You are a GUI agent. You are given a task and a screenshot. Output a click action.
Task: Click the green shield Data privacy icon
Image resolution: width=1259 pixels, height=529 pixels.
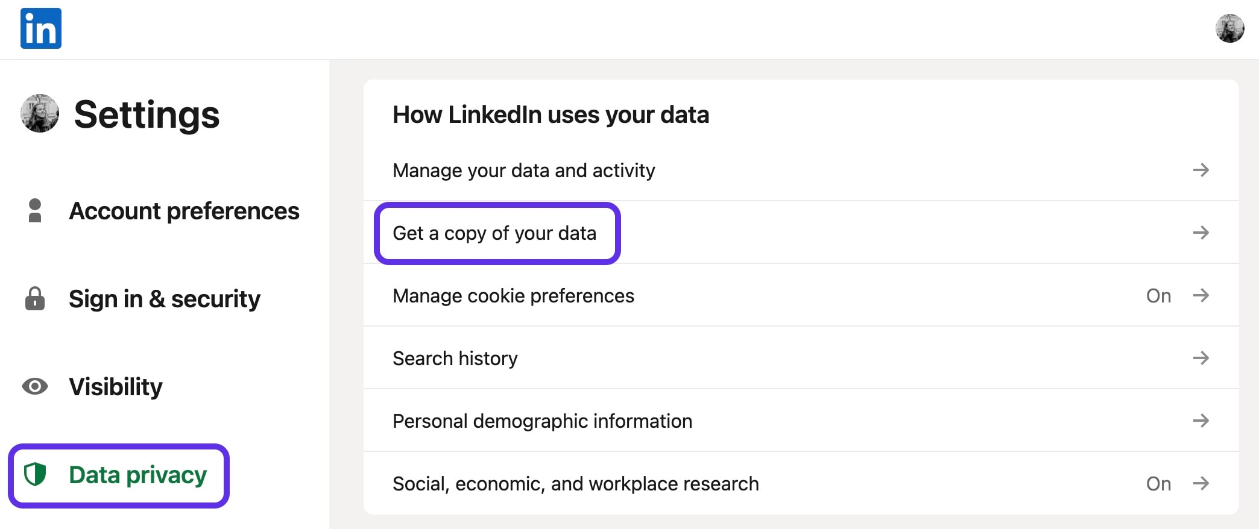click(35, 475)
